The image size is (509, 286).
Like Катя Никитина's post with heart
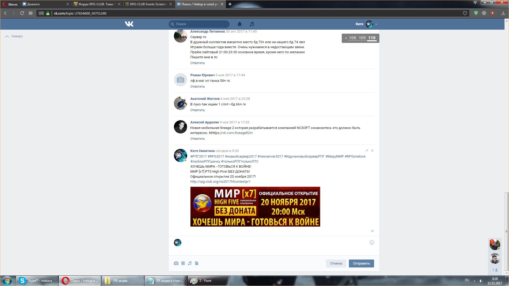[x=372, y=231]
